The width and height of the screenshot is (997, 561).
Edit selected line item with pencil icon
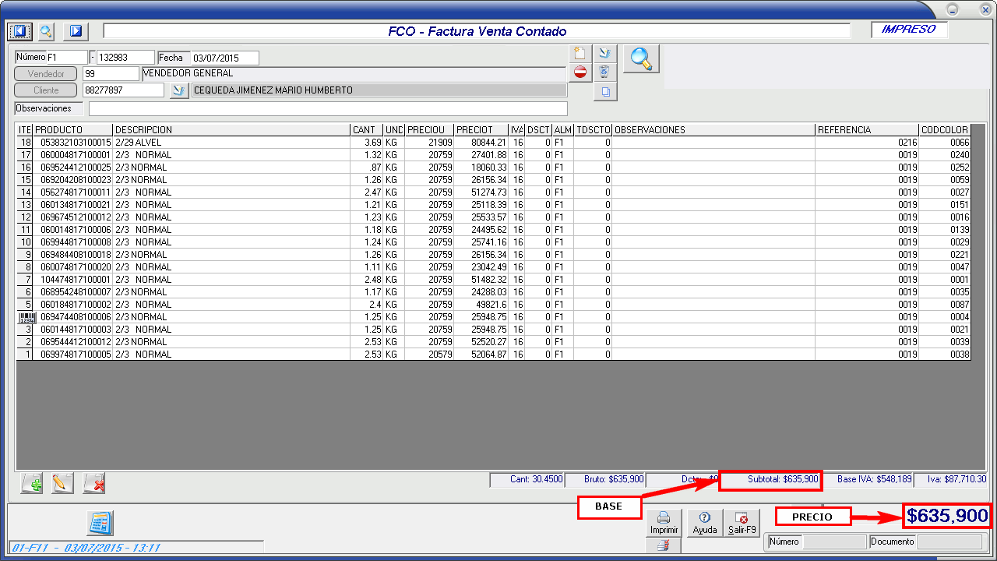62,484
